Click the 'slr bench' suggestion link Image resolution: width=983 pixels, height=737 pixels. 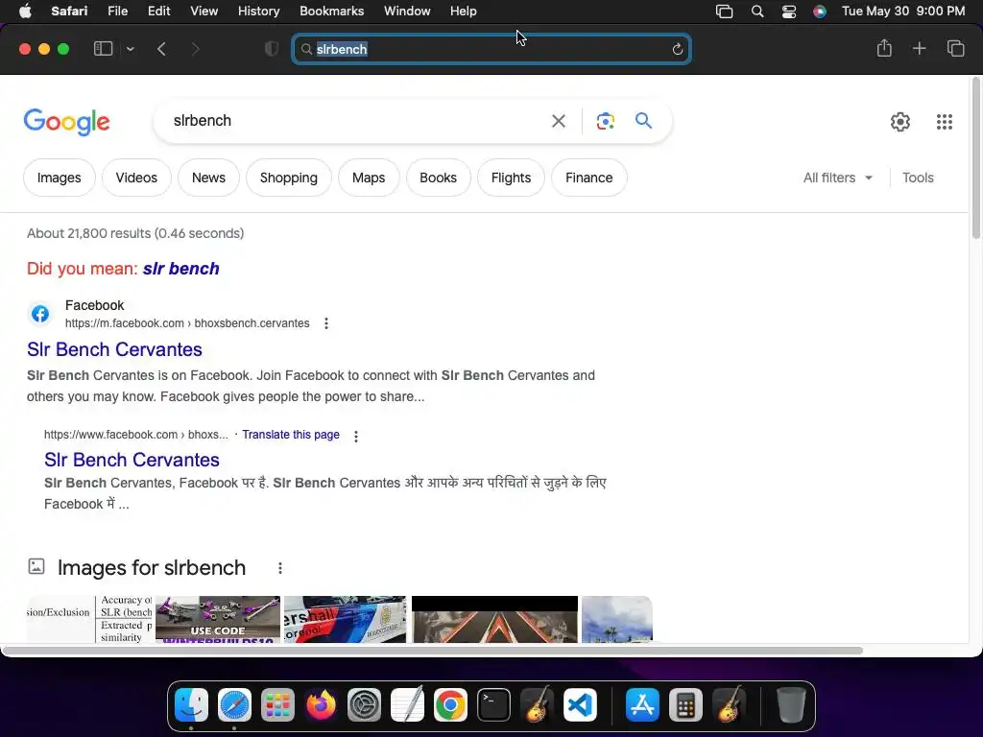tap(180, 269)
